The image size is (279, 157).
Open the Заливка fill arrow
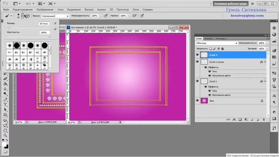pos(267,48)
